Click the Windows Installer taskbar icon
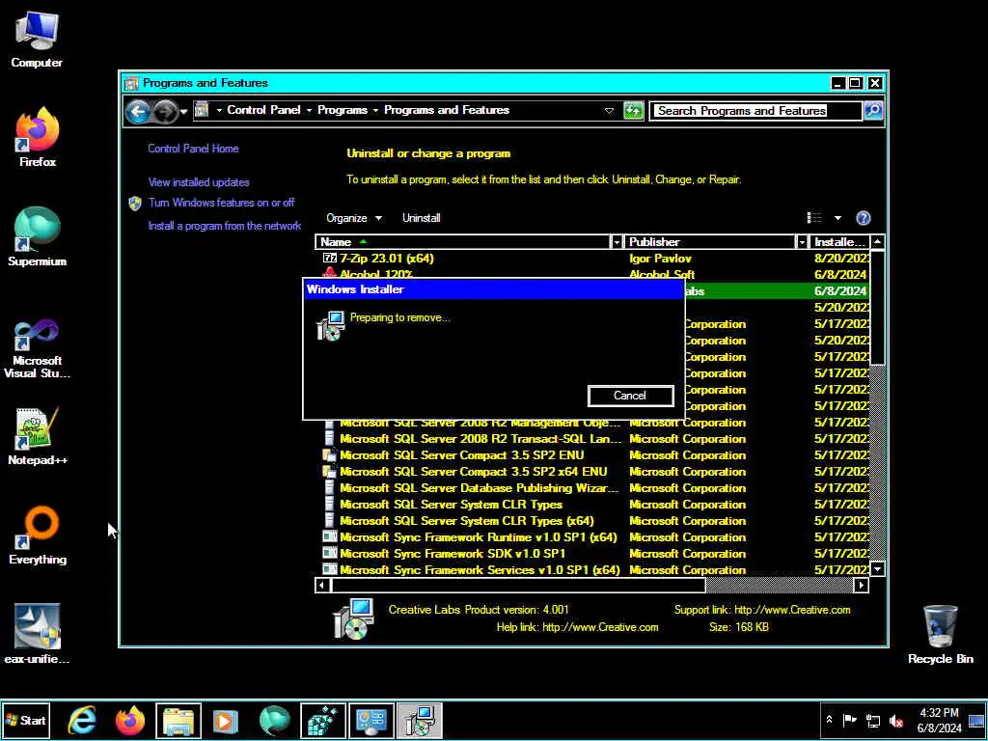Viewport: 988px width, 741px height. click(x=420, y=720)
